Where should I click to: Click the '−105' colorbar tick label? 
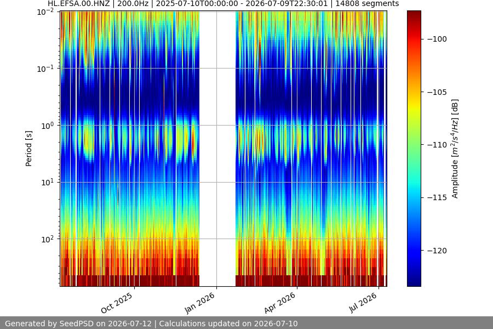point(437,92)
